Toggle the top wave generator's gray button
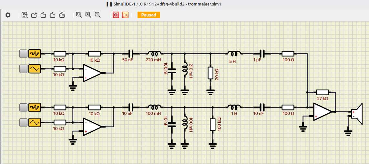 [x=23, y=54]
